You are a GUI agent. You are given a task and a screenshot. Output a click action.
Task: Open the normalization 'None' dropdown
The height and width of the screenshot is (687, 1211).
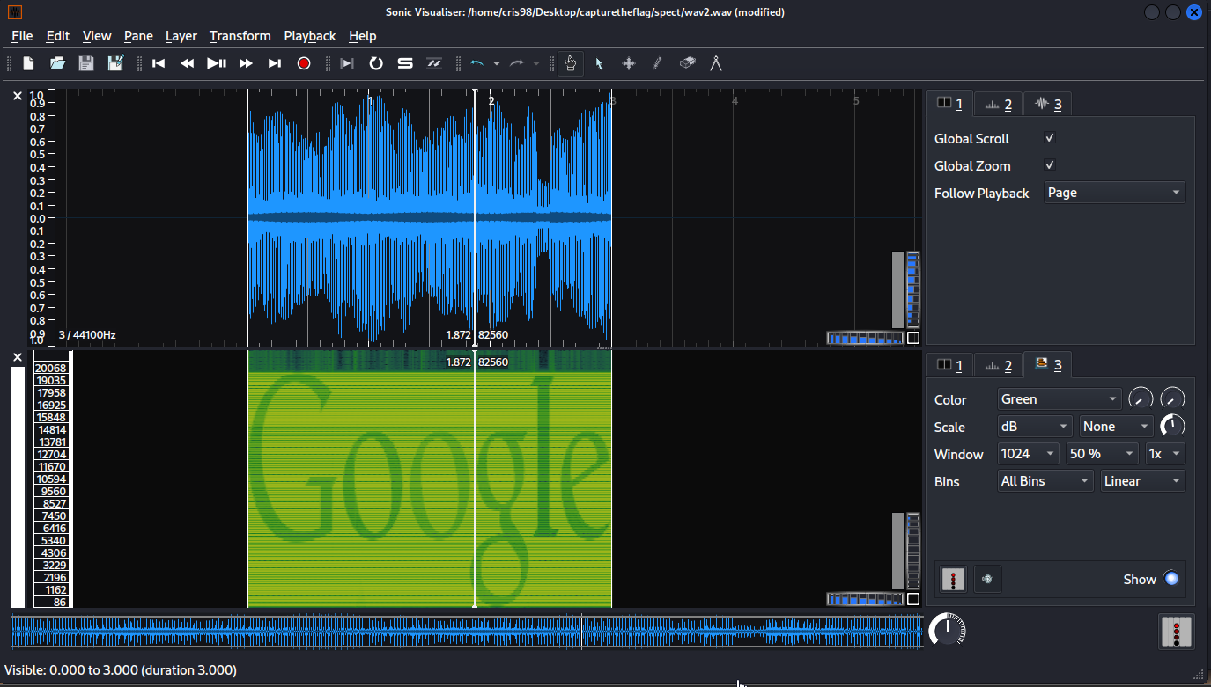click(1117, 427)
